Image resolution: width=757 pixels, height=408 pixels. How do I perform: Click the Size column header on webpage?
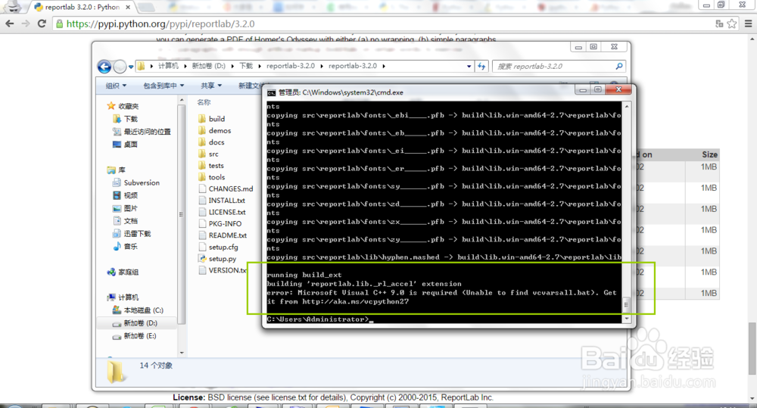click(x=709, y=154)
